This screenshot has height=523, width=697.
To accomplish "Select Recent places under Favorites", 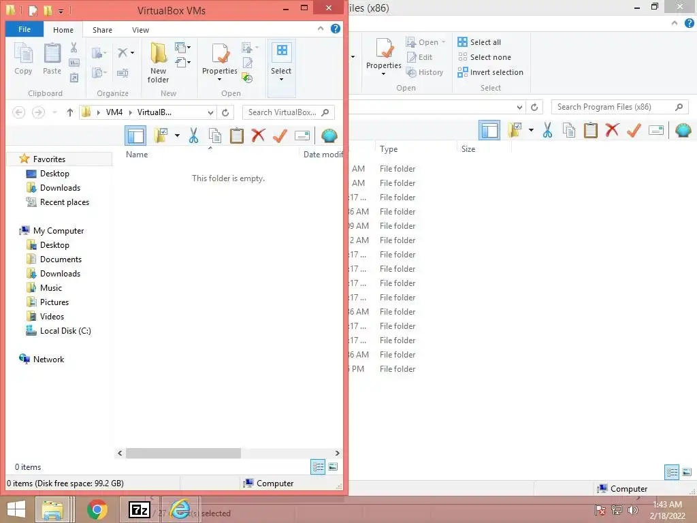I will pos(58,202).
